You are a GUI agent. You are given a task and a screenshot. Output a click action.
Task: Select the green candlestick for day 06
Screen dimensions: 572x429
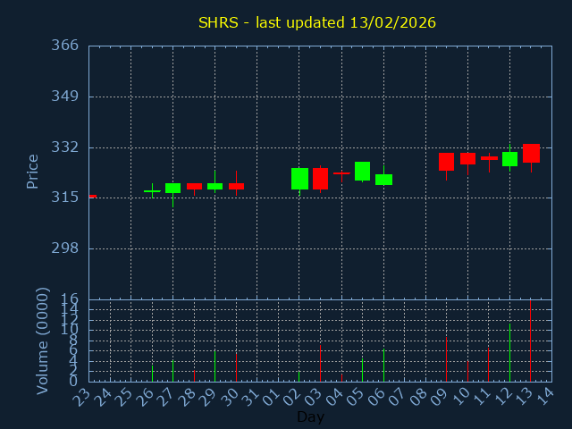coord(383,180)
